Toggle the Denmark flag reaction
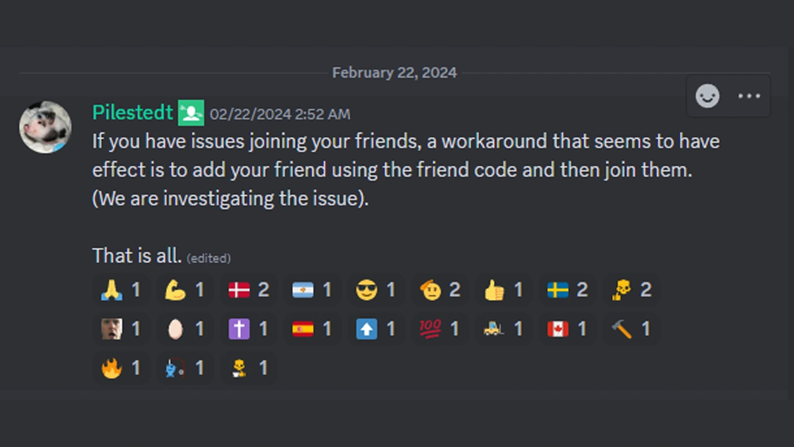Image resolution: width=794 pixels, height=447 pixels. [x=249, y=290]
